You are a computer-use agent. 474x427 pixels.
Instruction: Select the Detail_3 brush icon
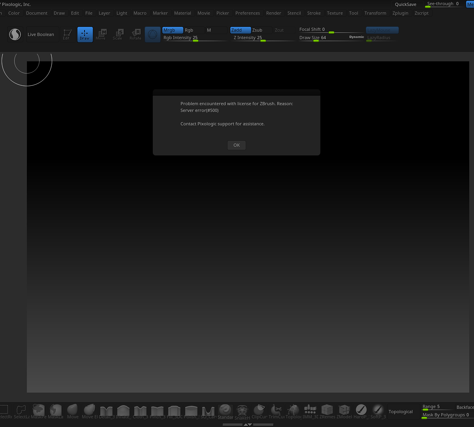(106, 411)
